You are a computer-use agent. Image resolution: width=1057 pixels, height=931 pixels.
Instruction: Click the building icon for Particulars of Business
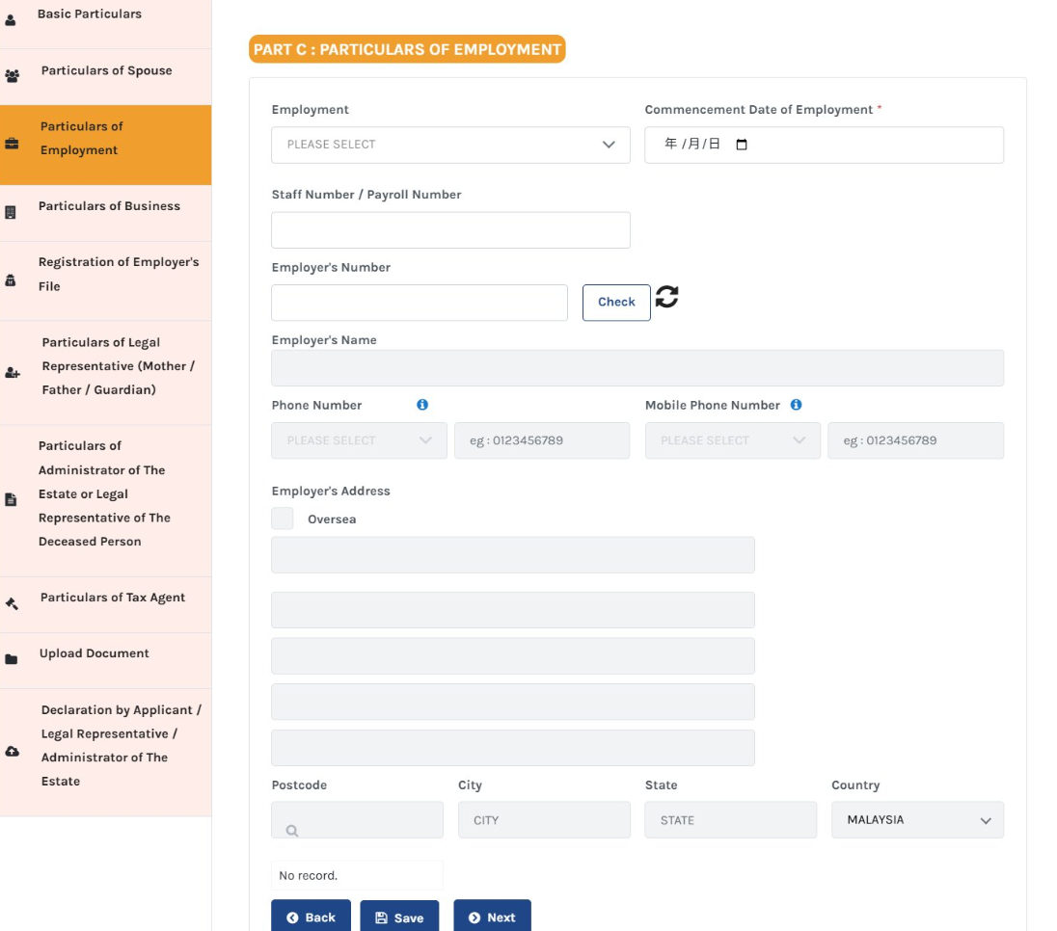point(10,213)
